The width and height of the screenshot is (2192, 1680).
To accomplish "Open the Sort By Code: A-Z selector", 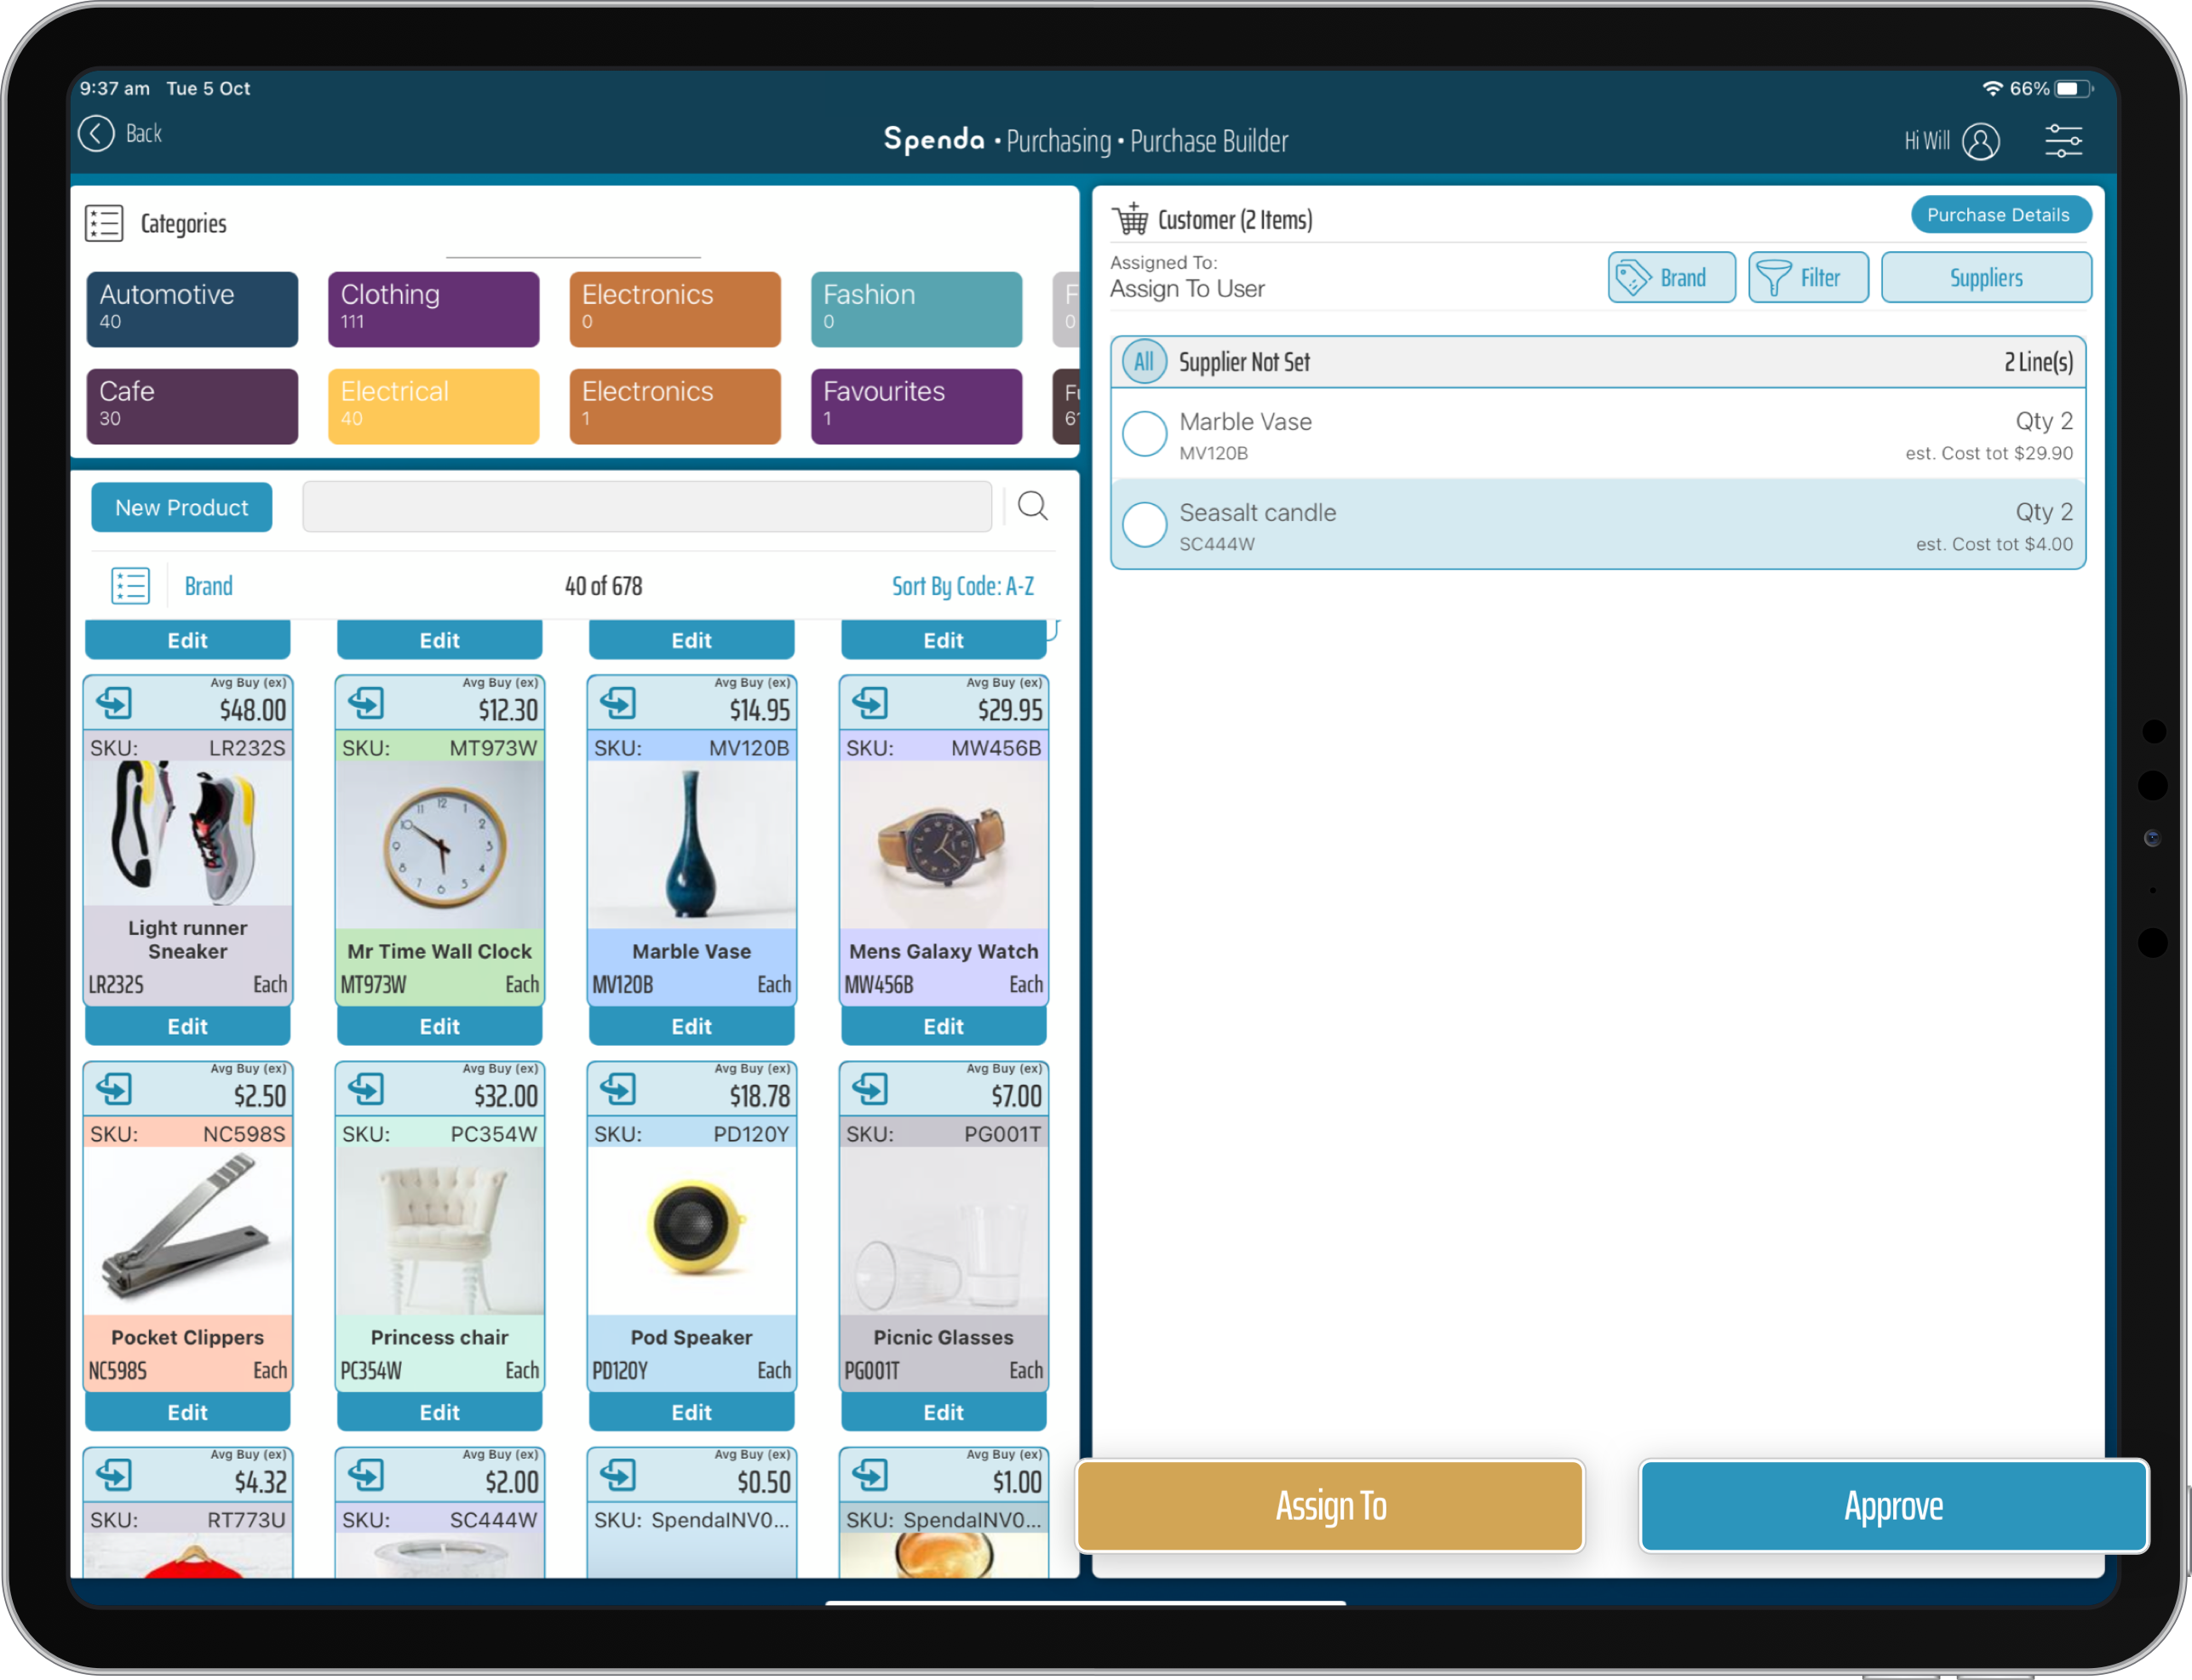I will (962, 586).
